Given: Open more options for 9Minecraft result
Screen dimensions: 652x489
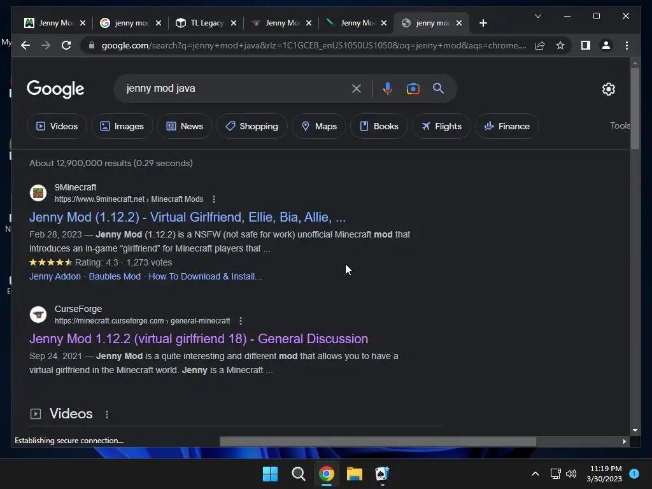Looking at the screenshot, I should coord(214,199).
